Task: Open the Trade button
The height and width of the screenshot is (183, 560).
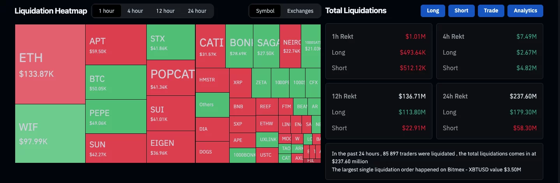Action: (x=491, y=11)
